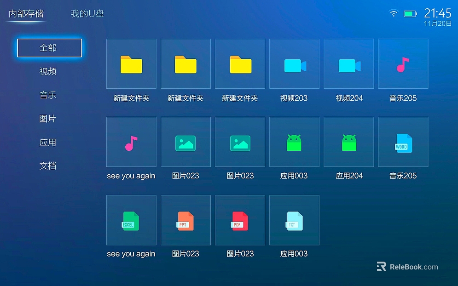Switch to the 我的U盘 tab
458x286 pixels.
(x=87, y=13)
